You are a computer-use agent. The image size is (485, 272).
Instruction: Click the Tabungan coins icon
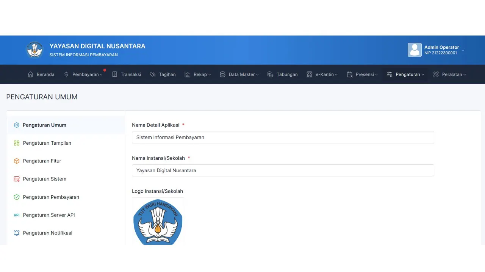point(270,74)
